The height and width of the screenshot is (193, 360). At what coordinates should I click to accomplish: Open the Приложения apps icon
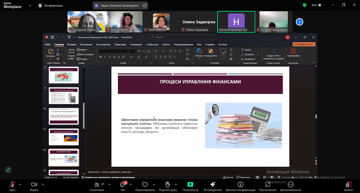coord(268,184)
